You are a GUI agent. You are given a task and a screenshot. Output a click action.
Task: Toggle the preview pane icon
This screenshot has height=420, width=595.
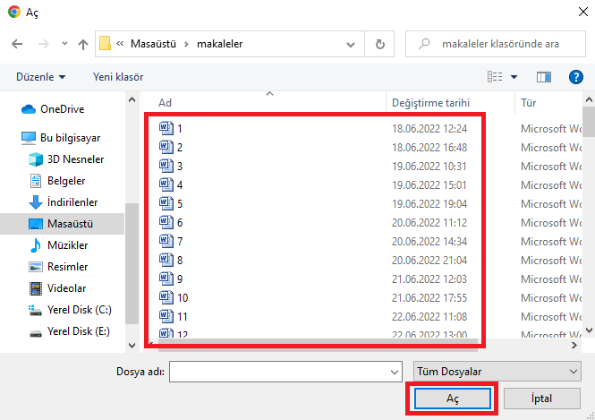point(544,77)
